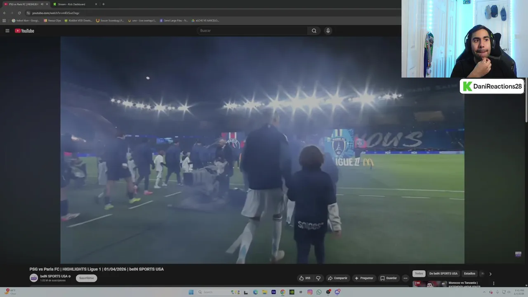Click the Compartir share button
This screenshot has width=528, height=297.
click(337, 278)
